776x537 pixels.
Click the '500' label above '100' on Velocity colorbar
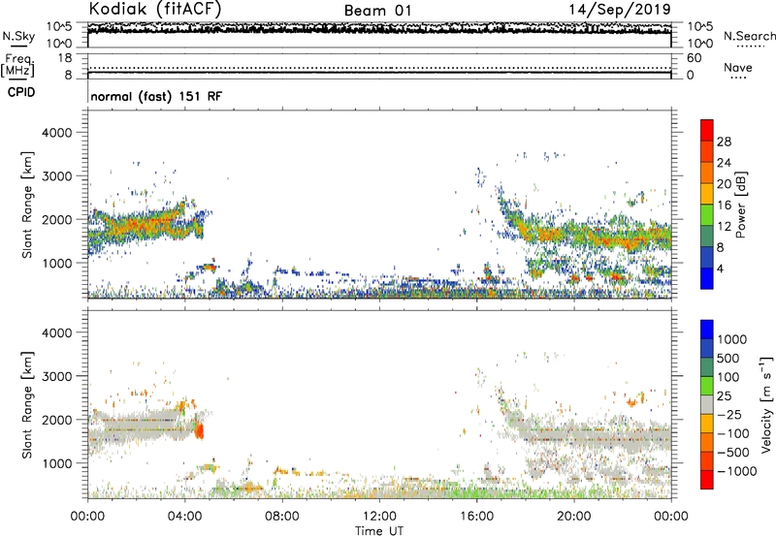pos(728,358)
